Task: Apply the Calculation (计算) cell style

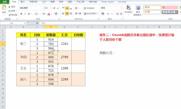Action: point(152,12)
